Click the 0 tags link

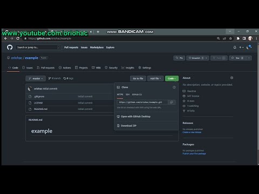(69, 78)
